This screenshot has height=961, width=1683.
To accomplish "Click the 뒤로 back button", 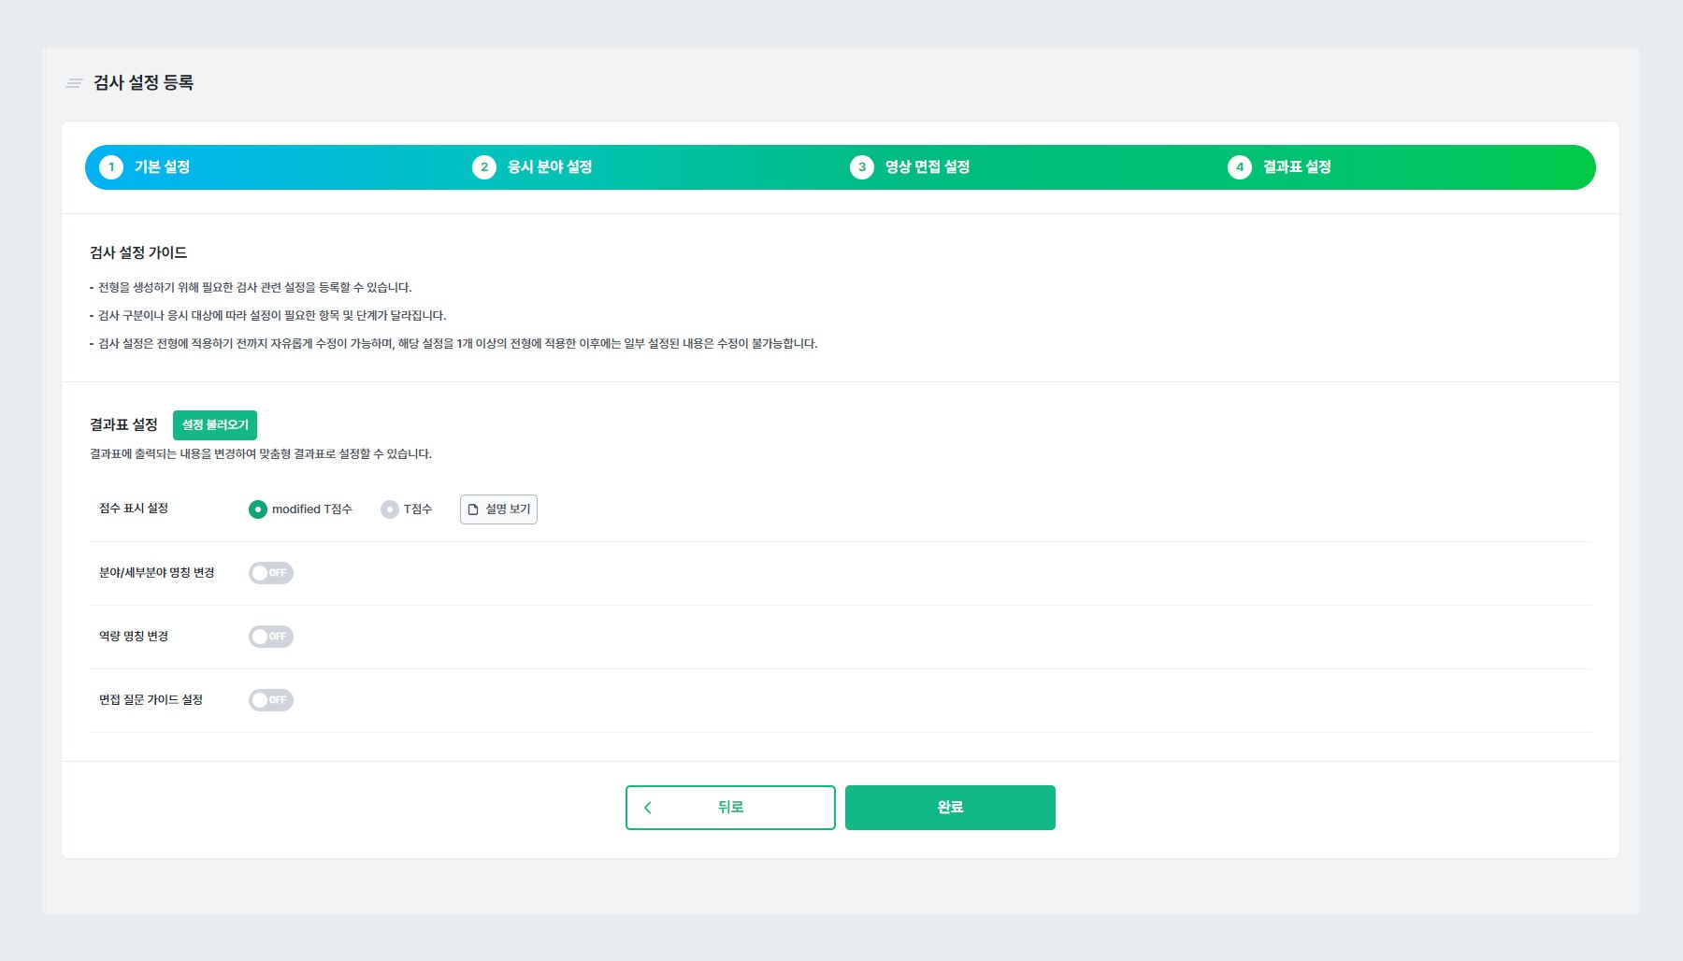I will [x=730, y=808].
